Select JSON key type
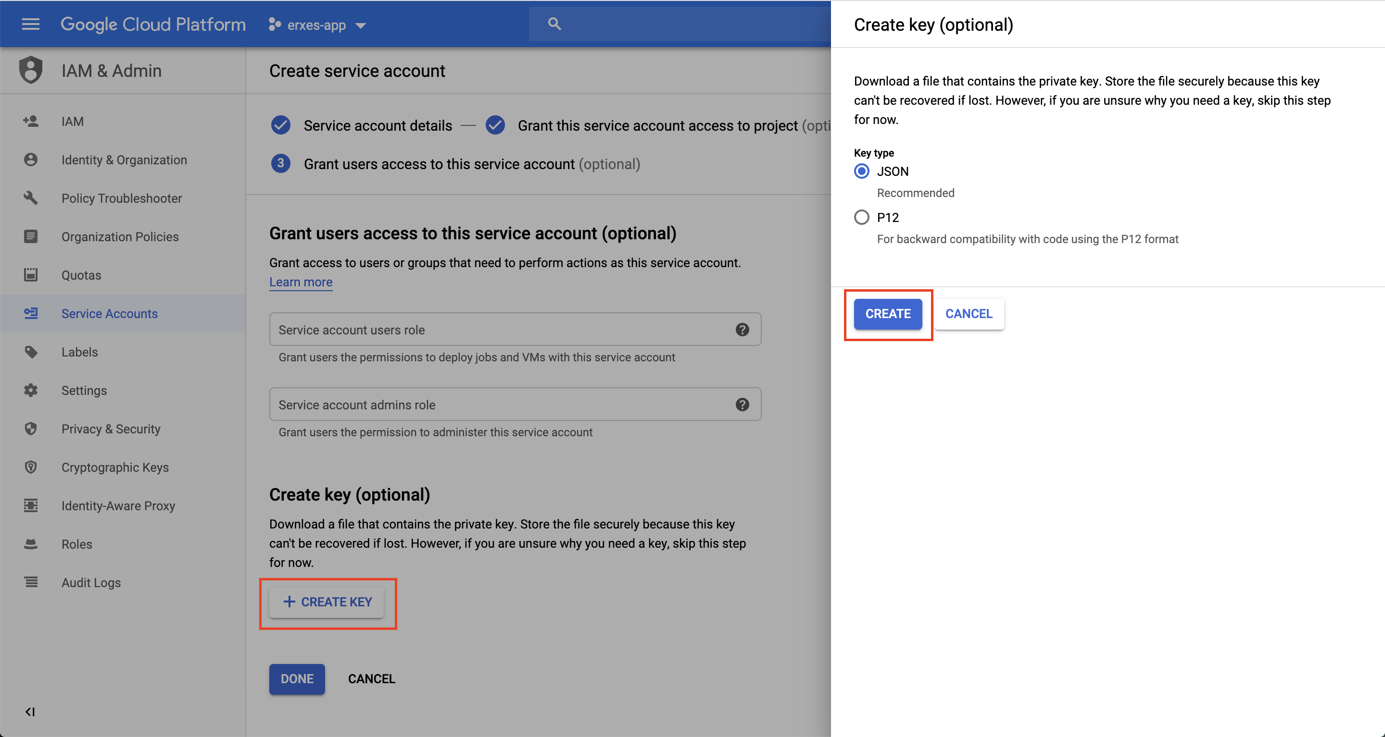The image size is (1385, 737). point(861,172)
